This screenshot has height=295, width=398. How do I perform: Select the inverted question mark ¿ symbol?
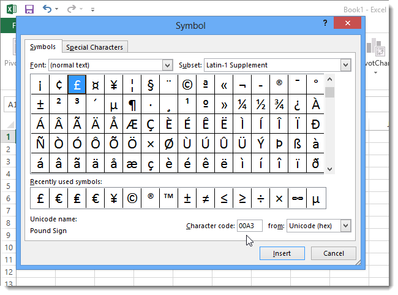coord(298,104)
